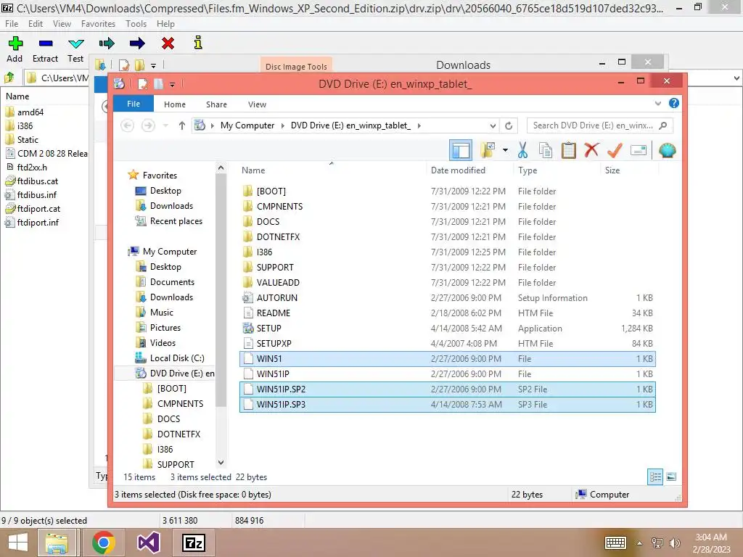Screen dimensions: 743x557
Task: Select ftdibus.inf in 7-Zip list
Action: [x=36, y=194]
